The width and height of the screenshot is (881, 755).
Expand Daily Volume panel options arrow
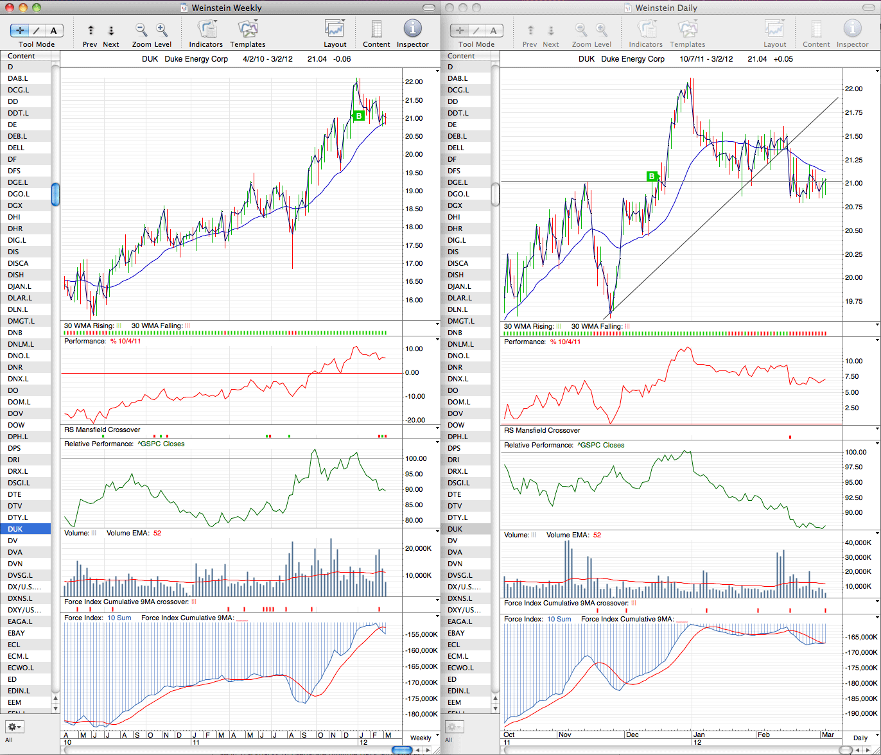click(x=877, y=534)
